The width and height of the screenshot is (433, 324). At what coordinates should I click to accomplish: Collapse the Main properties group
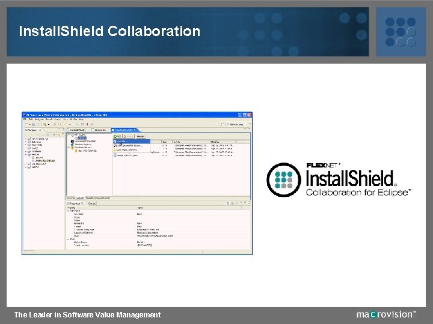click(68, 239)
